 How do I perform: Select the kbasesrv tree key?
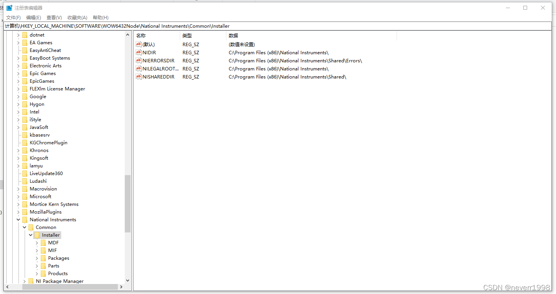point(40,135)
